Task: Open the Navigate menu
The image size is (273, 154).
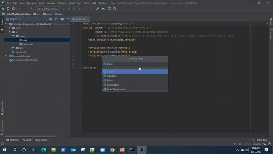Action: pos(32,3)
